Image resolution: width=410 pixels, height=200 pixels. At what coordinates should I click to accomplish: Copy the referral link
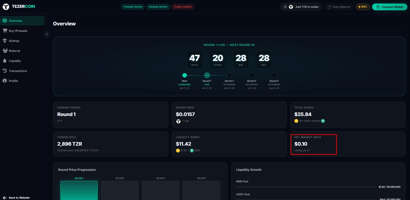pos(339,7)
